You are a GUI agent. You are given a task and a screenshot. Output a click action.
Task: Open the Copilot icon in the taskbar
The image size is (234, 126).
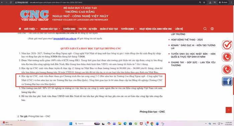click(109, 123)
